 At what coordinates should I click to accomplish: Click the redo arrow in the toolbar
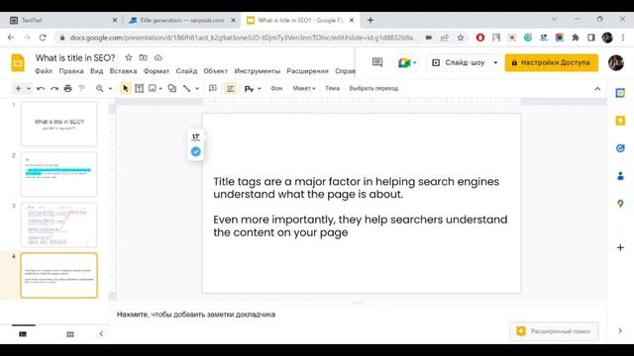point(54,88)
